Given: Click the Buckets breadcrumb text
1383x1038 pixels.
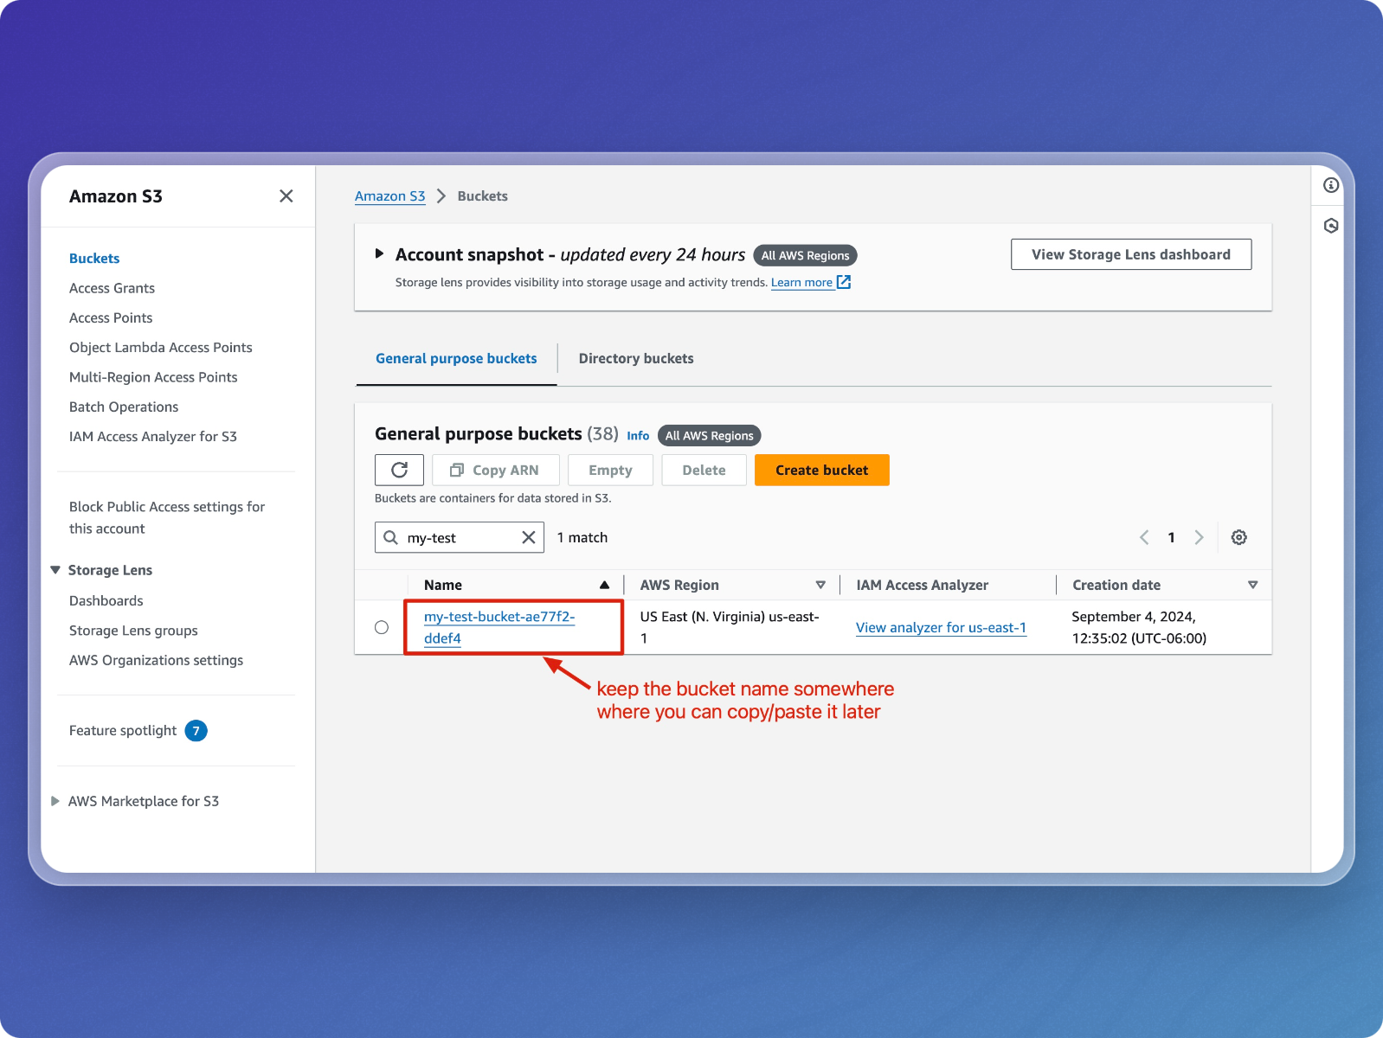Looking at the screenshot, I should pos(482,195).
